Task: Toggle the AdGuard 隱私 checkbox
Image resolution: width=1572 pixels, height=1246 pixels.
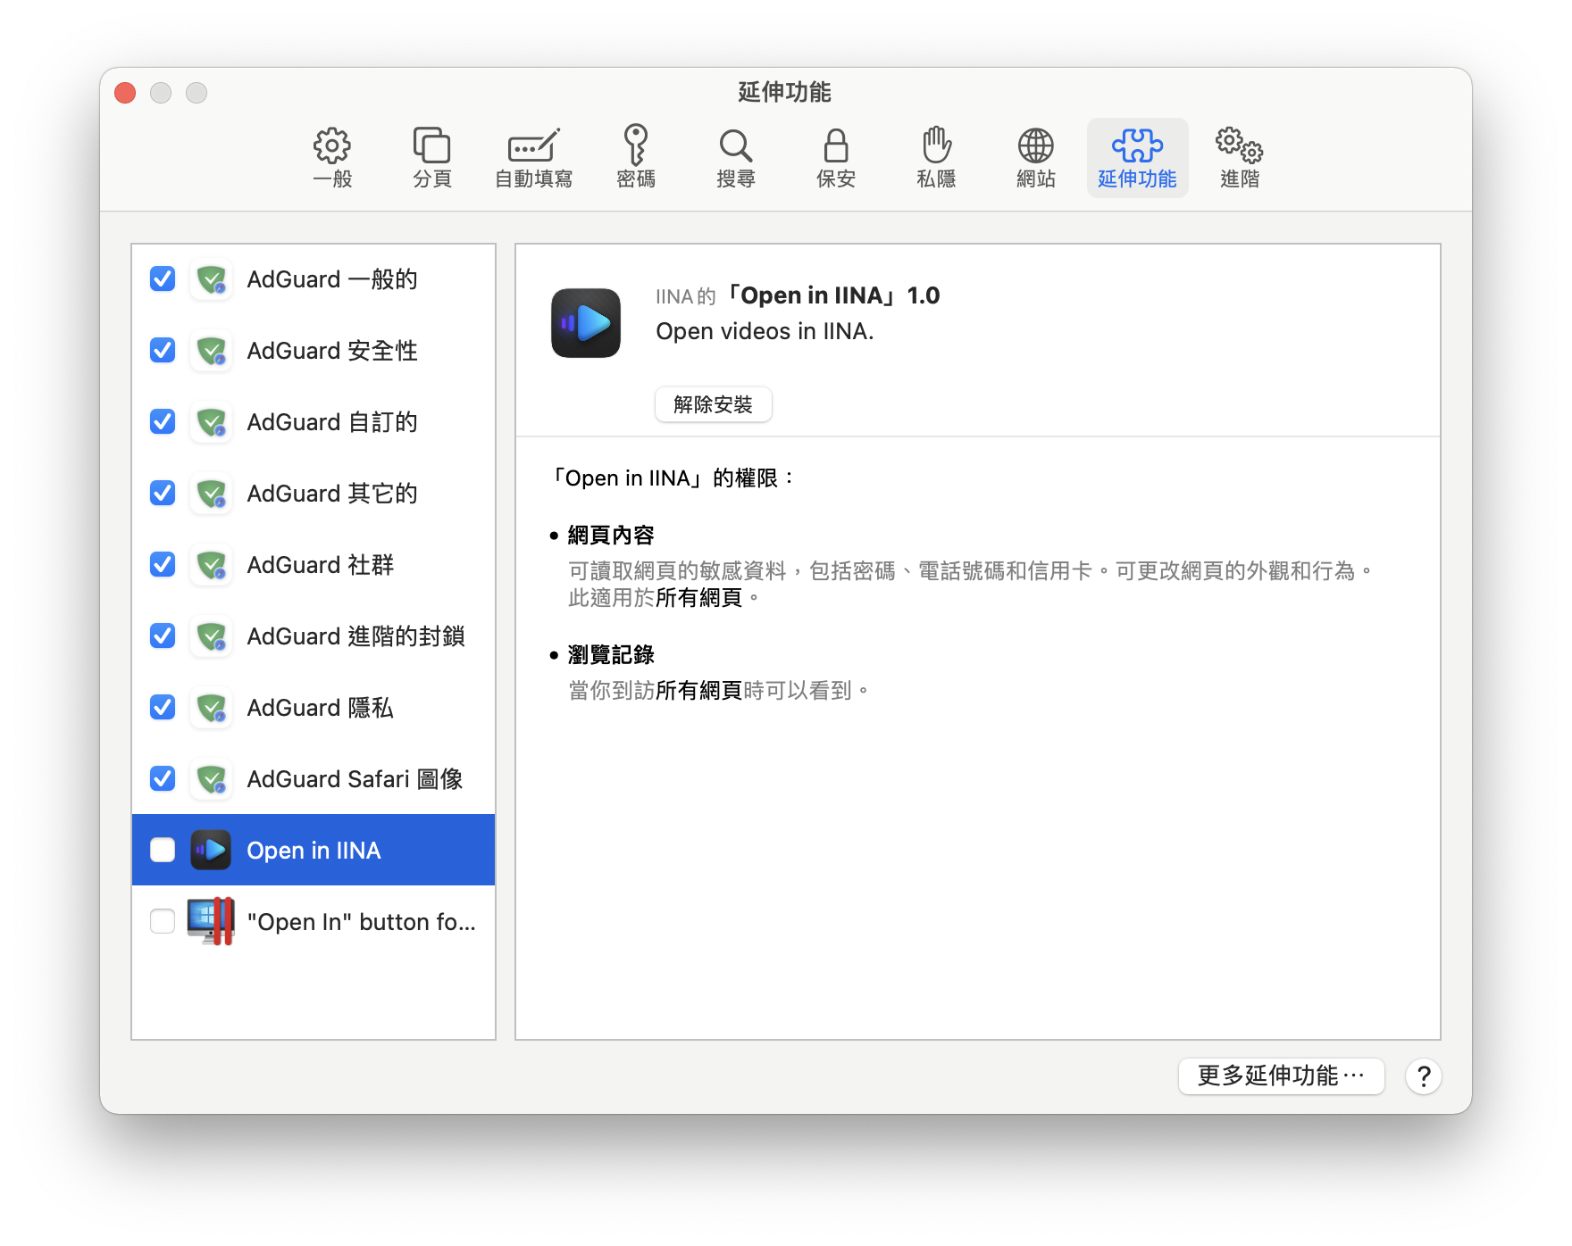Action: [163, 708]
